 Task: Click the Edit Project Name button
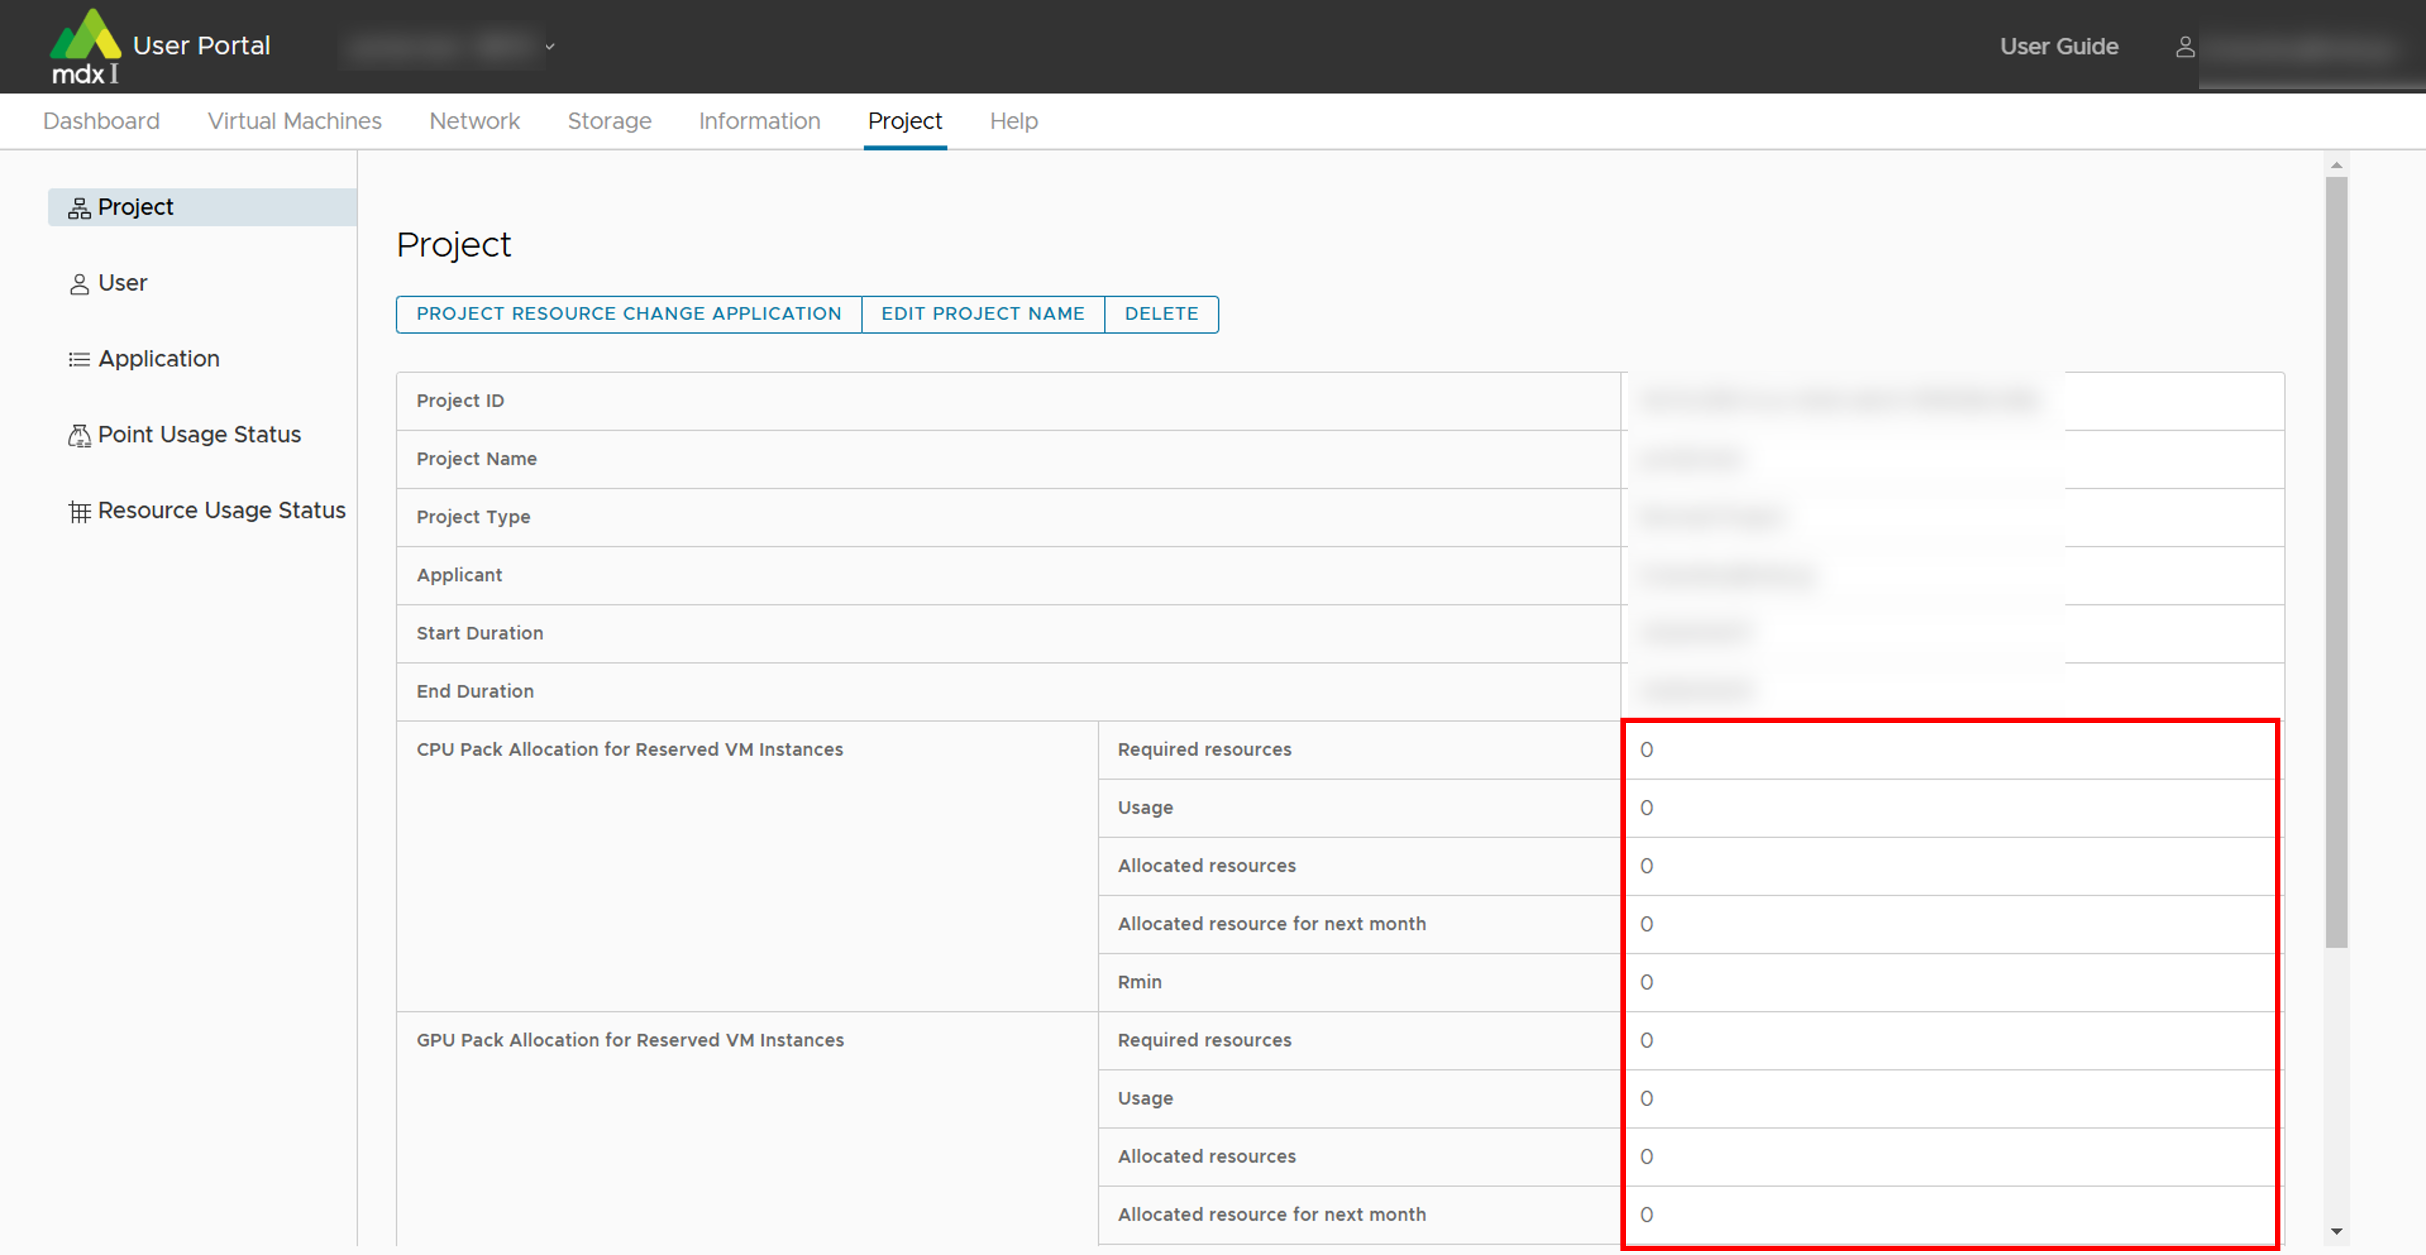[x=983, y=314]
